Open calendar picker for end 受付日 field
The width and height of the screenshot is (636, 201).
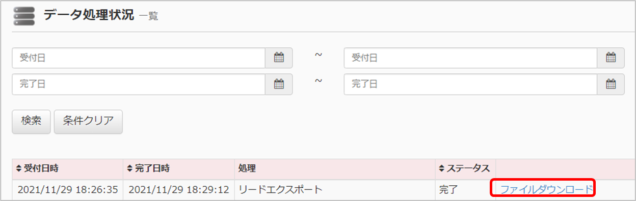tap(611, 58)
